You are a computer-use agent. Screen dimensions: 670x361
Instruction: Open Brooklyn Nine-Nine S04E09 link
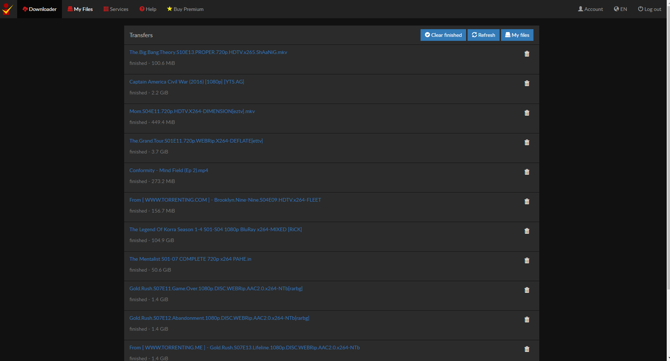tap(225, 200)
